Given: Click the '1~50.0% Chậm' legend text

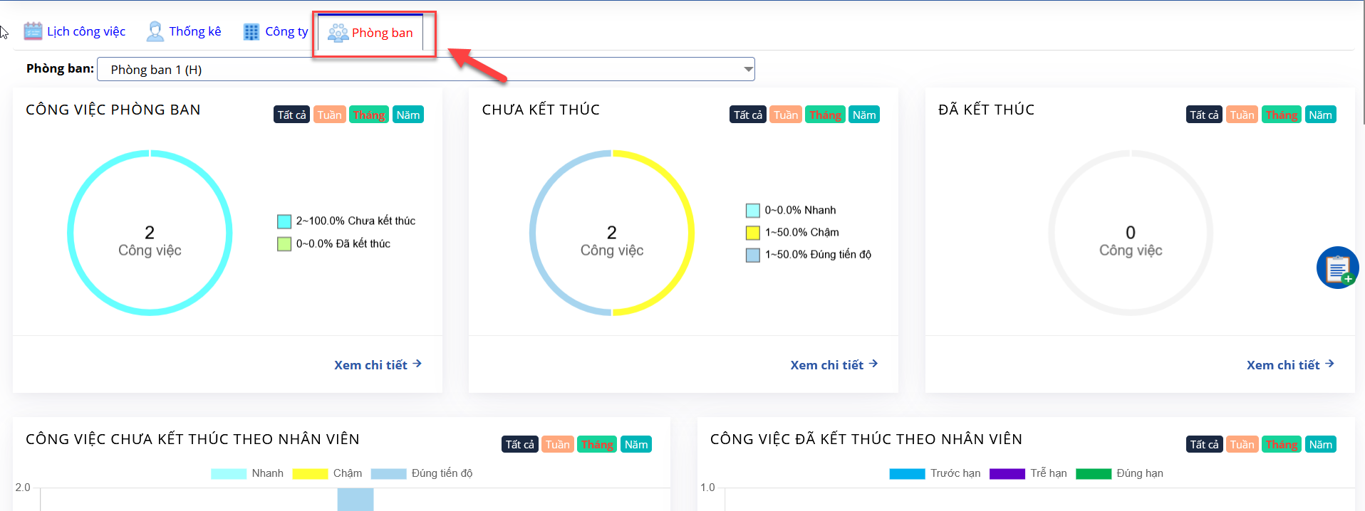Looking at the screenshot, I should coord(802,232).
